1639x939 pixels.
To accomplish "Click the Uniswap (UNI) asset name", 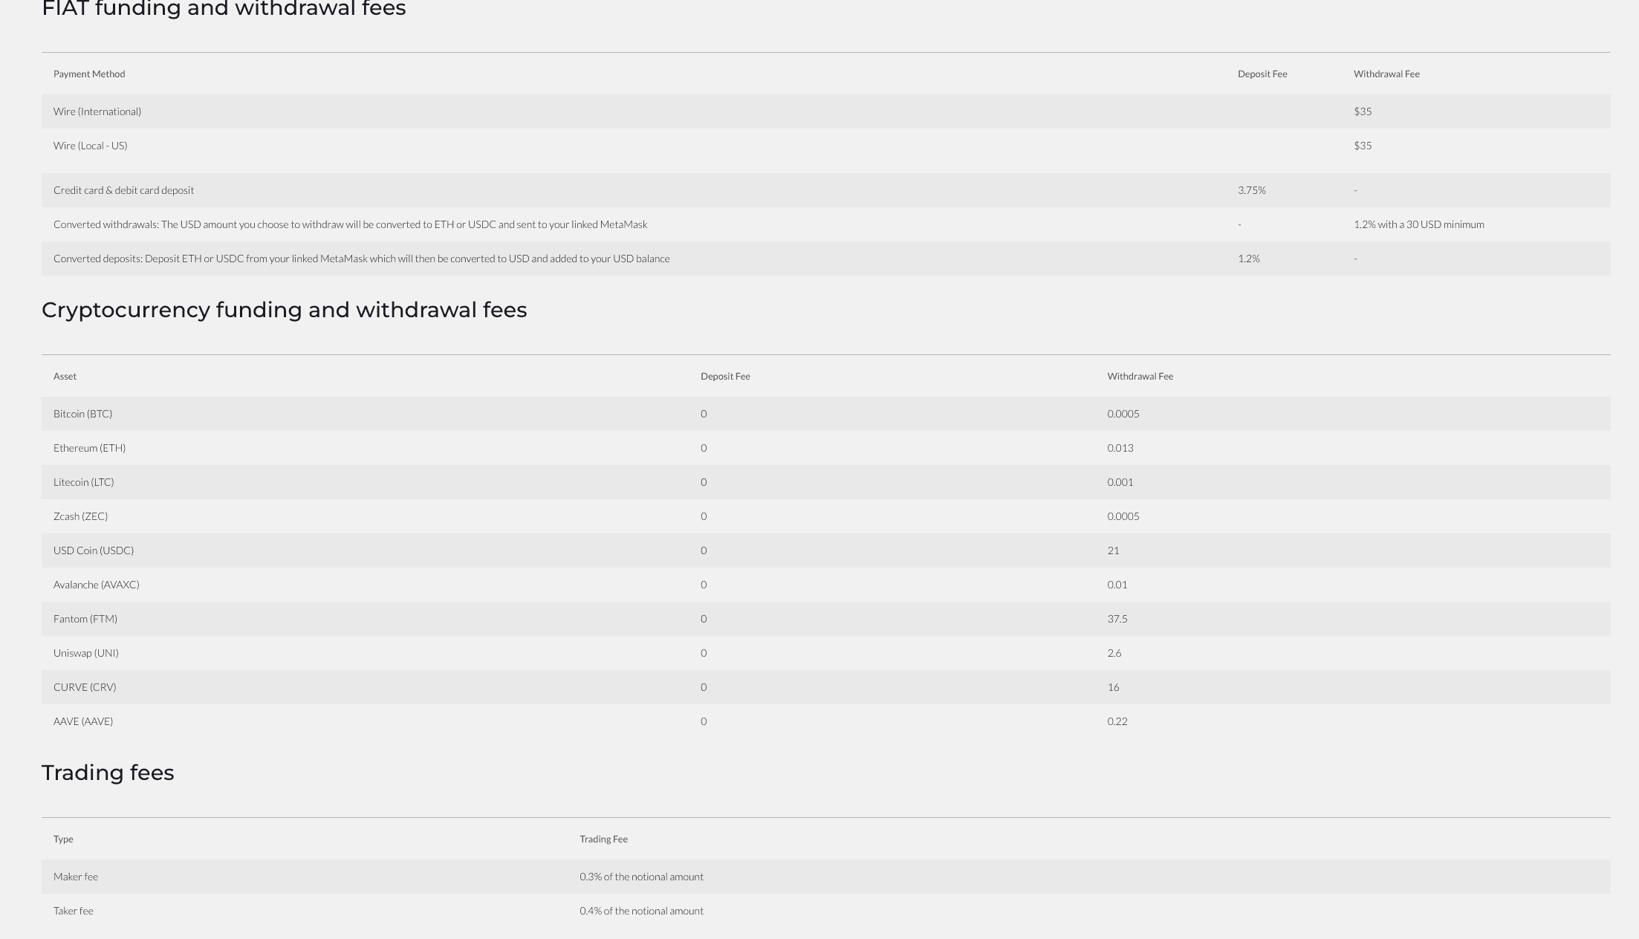I will [85, 653].
